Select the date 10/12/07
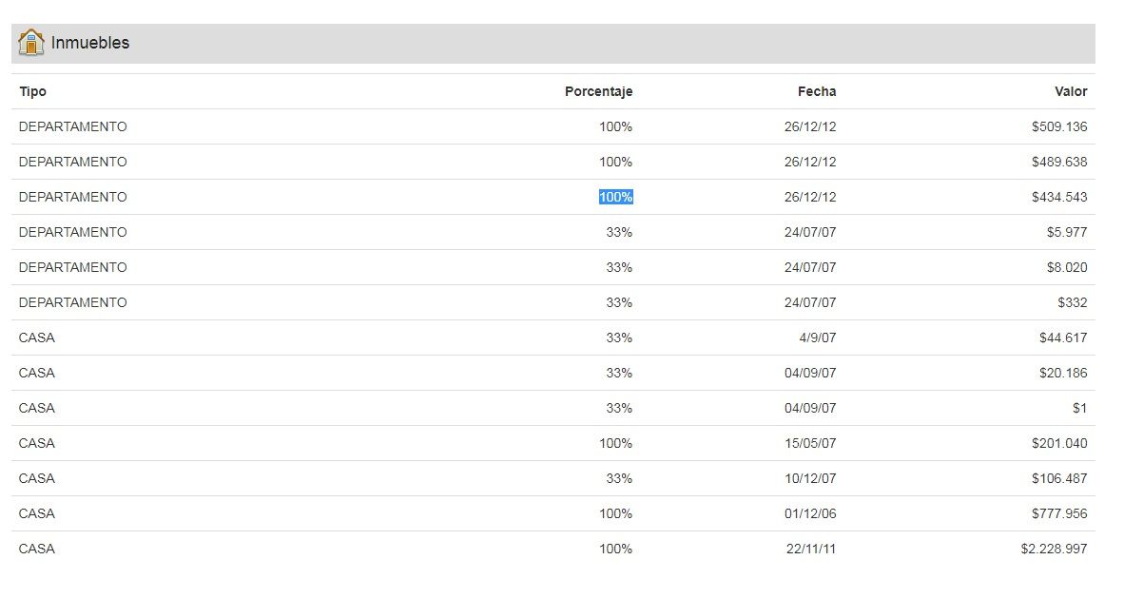 [x=810, y=478]
